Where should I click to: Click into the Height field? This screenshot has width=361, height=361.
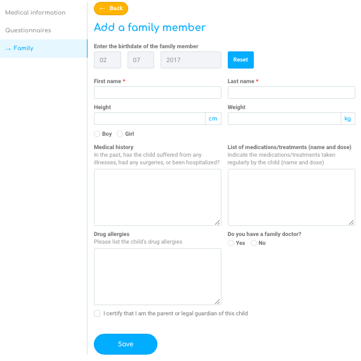tap(150, 119)
